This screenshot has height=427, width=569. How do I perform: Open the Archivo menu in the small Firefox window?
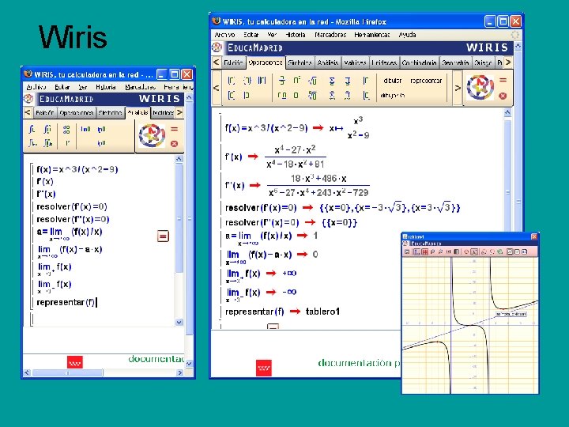36,87
